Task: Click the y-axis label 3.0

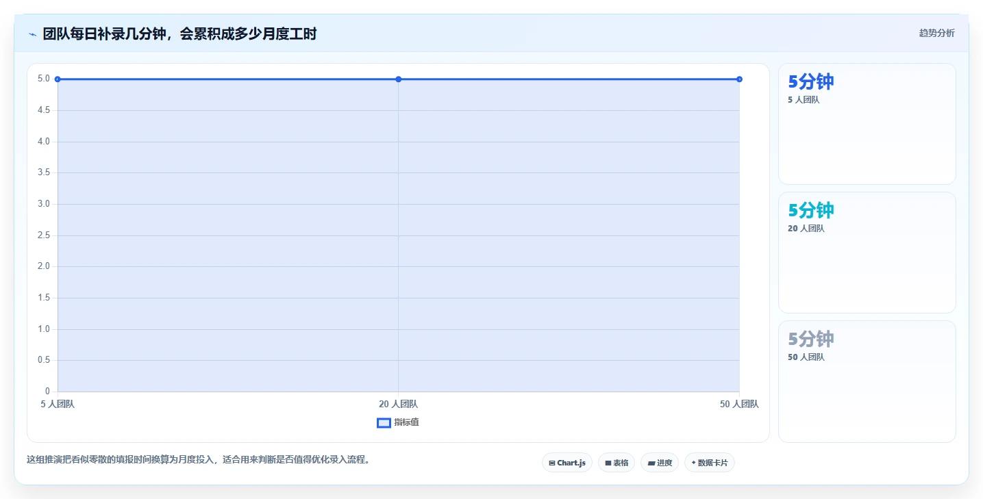Action: point(44,204)
